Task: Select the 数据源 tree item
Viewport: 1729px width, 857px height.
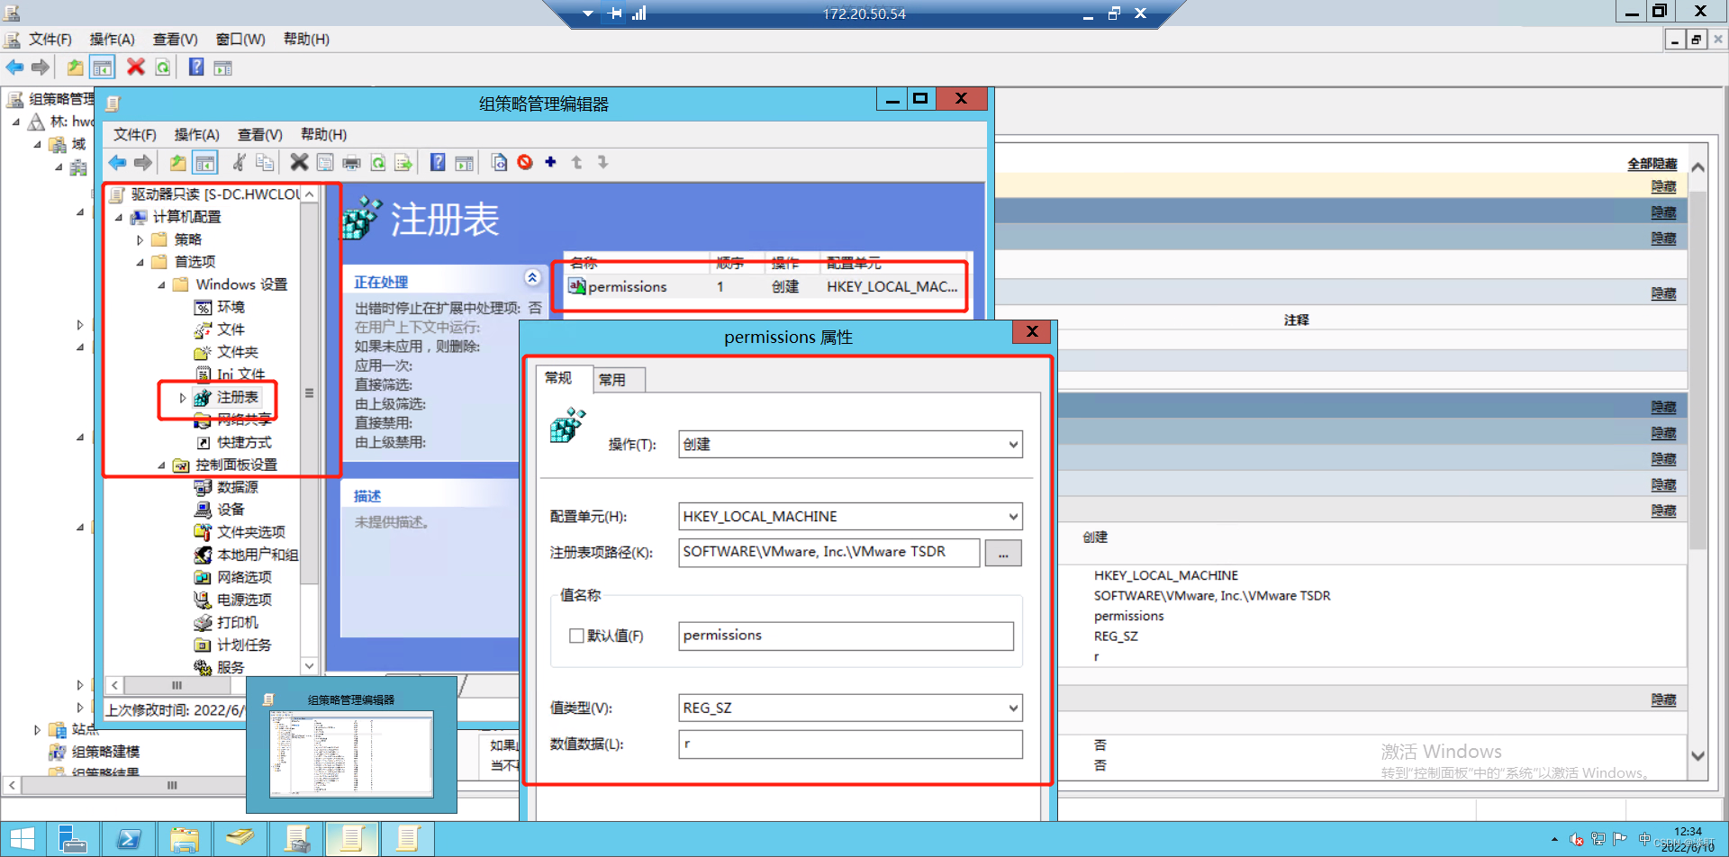Action: pyautogui.click(x=238, y=487)
